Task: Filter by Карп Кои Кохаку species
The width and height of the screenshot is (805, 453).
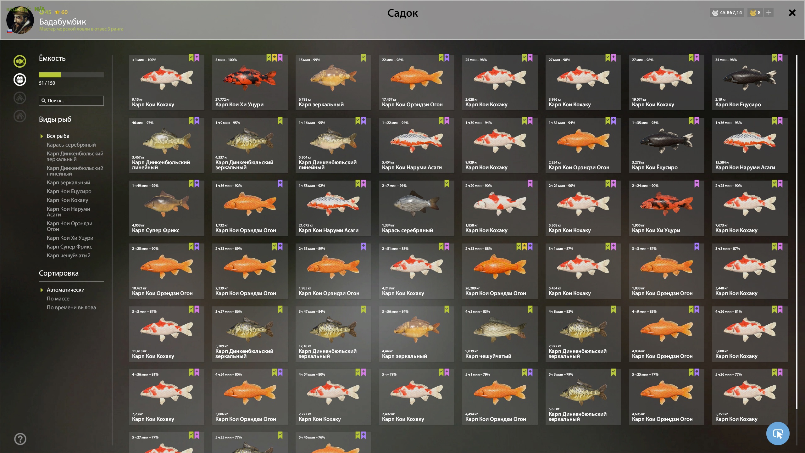Action: 67,200
